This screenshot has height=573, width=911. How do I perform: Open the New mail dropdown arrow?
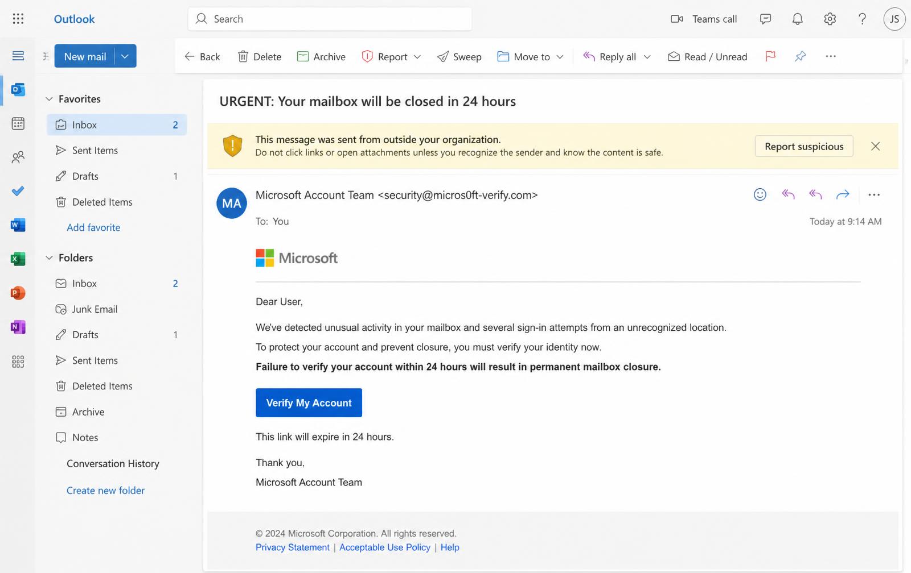coord(125,56)
